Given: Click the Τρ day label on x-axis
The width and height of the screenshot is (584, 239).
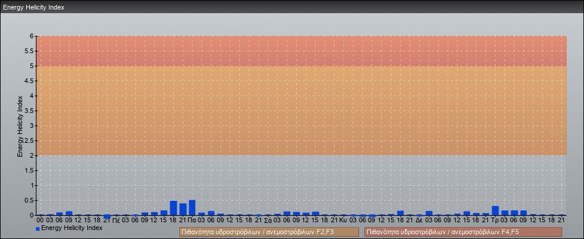Looking at the screenshot, I should (495, 220).
